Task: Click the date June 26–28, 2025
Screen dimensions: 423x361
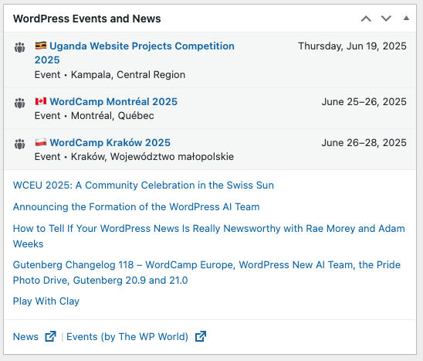Action: [x=364, y=143]
